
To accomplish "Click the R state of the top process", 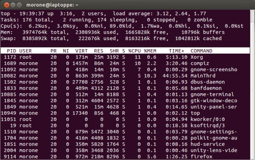I will tap(124, 113).
